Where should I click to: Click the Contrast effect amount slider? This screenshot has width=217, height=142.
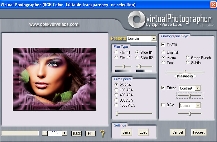click(x=190, y=95)
